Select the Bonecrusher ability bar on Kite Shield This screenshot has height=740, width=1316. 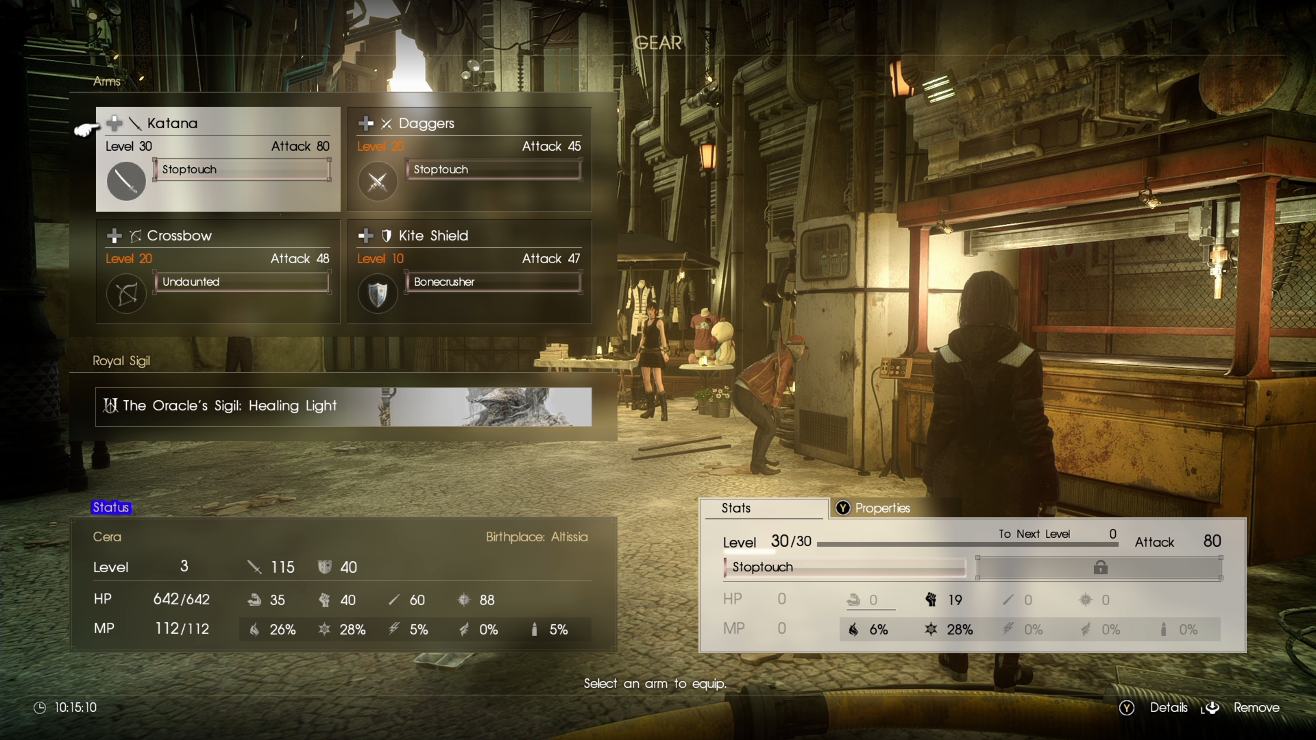point(494,282)
